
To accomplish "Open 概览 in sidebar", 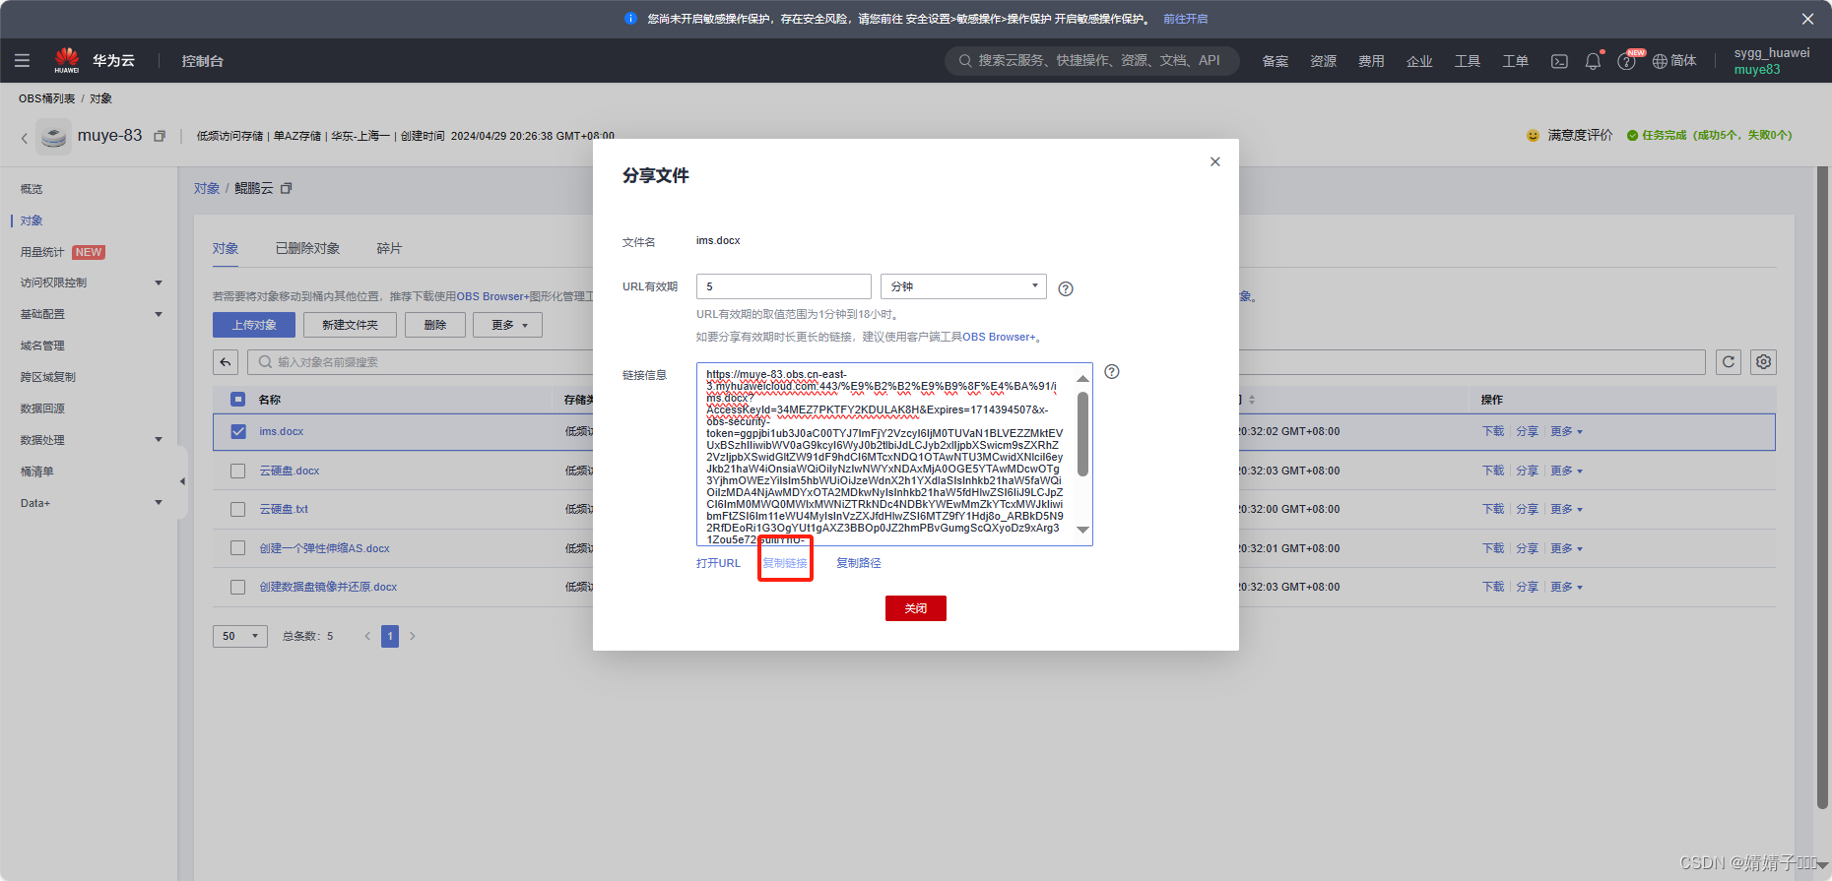I will (32, 189).
